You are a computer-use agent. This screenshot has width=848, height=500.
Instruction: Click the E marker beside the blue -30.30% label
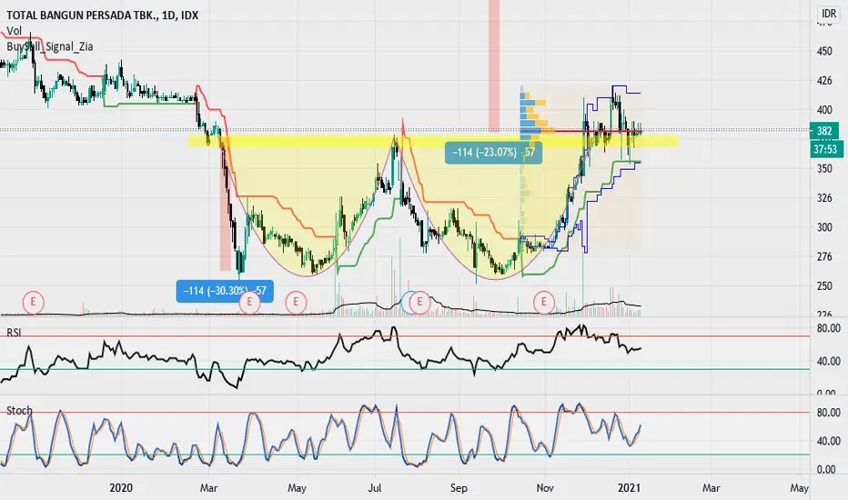pyautogui.click(x=249, y=302)
